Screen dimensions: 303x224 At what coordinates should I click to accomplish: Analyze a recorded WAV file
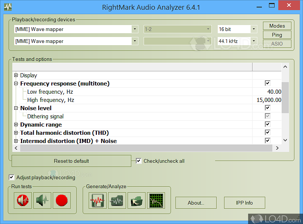coord(136,200)
